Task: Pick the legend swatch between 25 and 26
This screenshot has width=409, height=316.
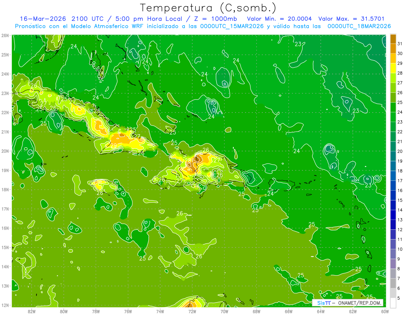Action: 393,97
